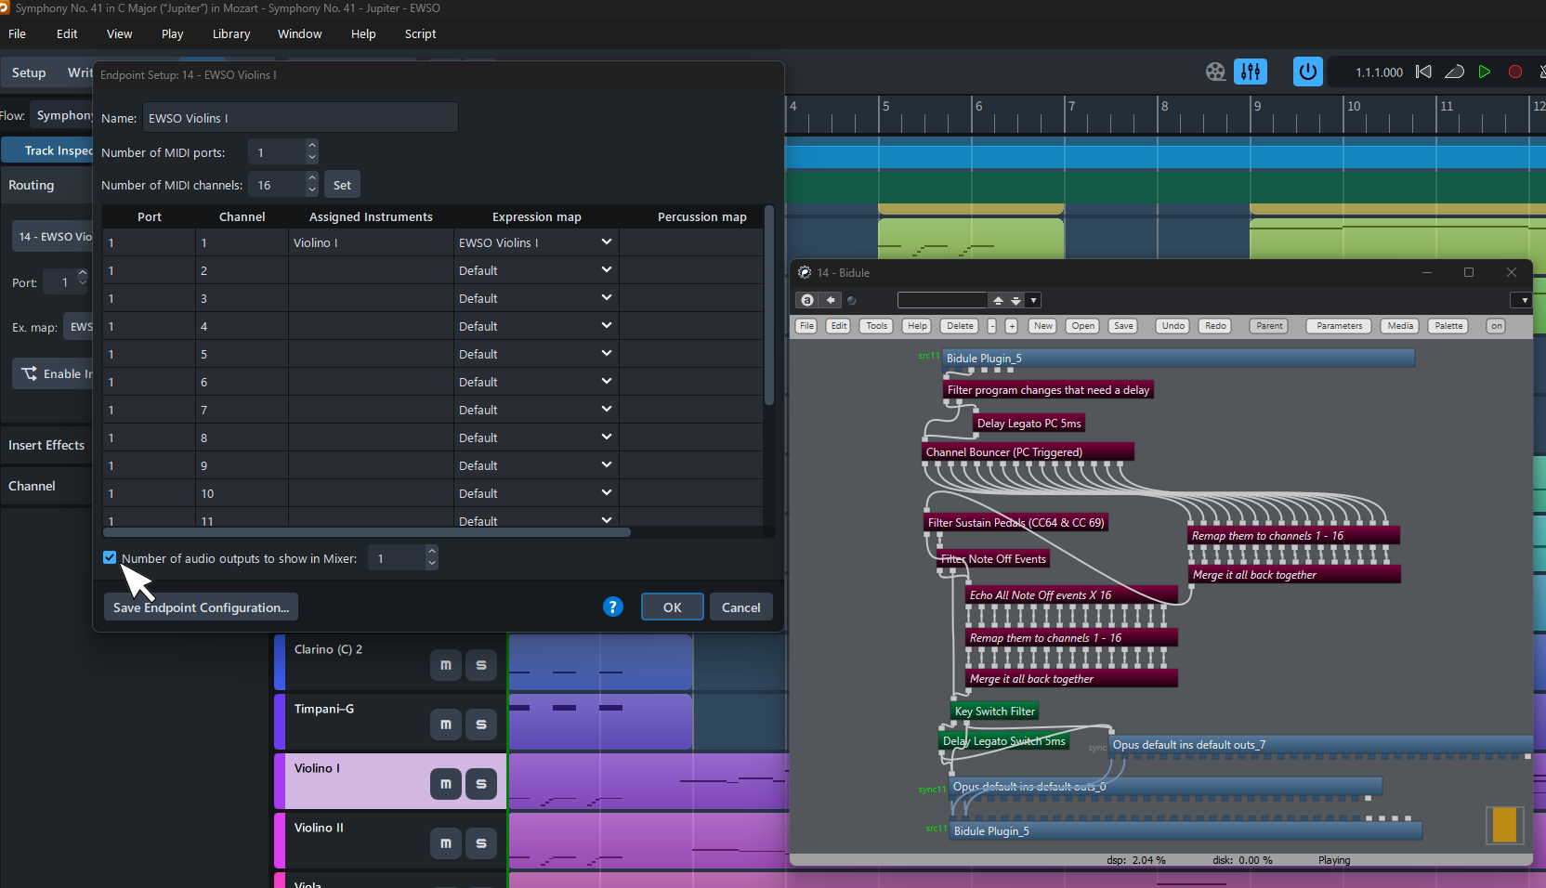Viewport: 1546px width, 888px height.
Task: Open expression map dropdown for channel 9
Action: [607, 465]
